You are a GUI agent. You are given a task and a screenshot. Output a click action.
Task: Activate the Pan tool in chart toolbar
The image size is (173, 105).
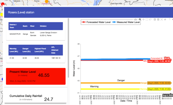pos(143,20)
